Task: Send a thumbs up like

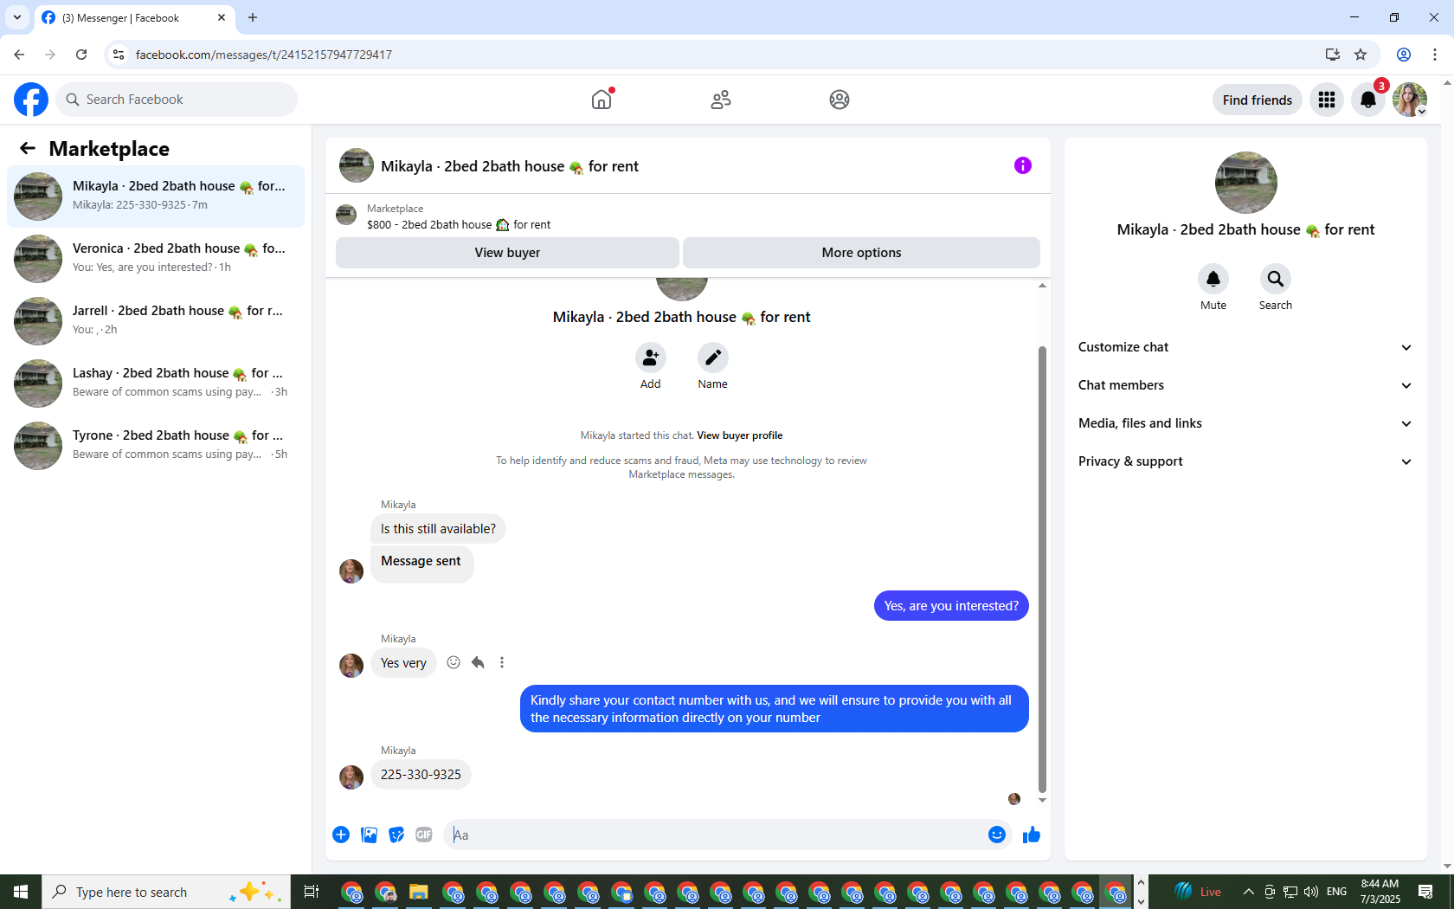Action: (x=1032, y=835)
